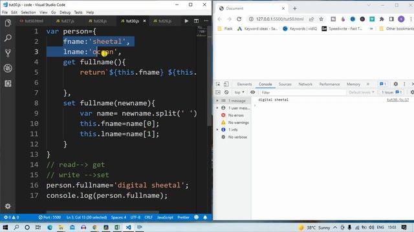Open the Visual Studio Code taskbar icon
Screen dimensions: 414x232
tap(128, 227)
